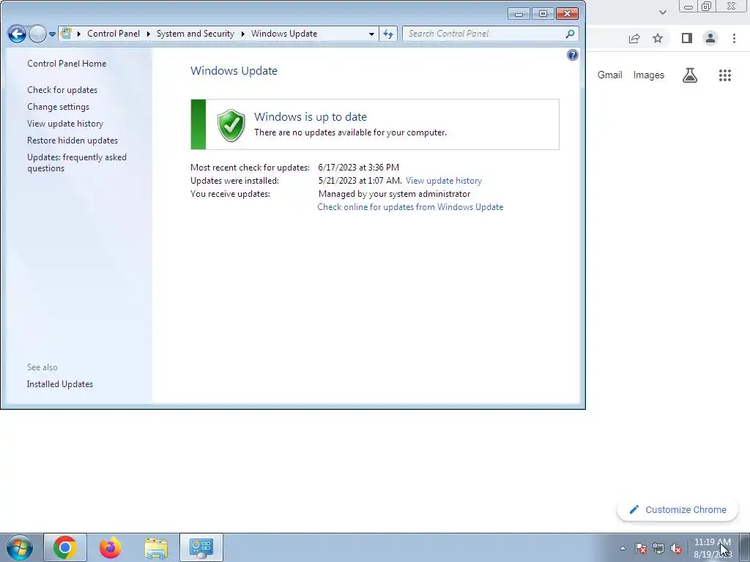Open the Windows Start menu
Viewport: 750px width, 562px height.
[20, 547]
